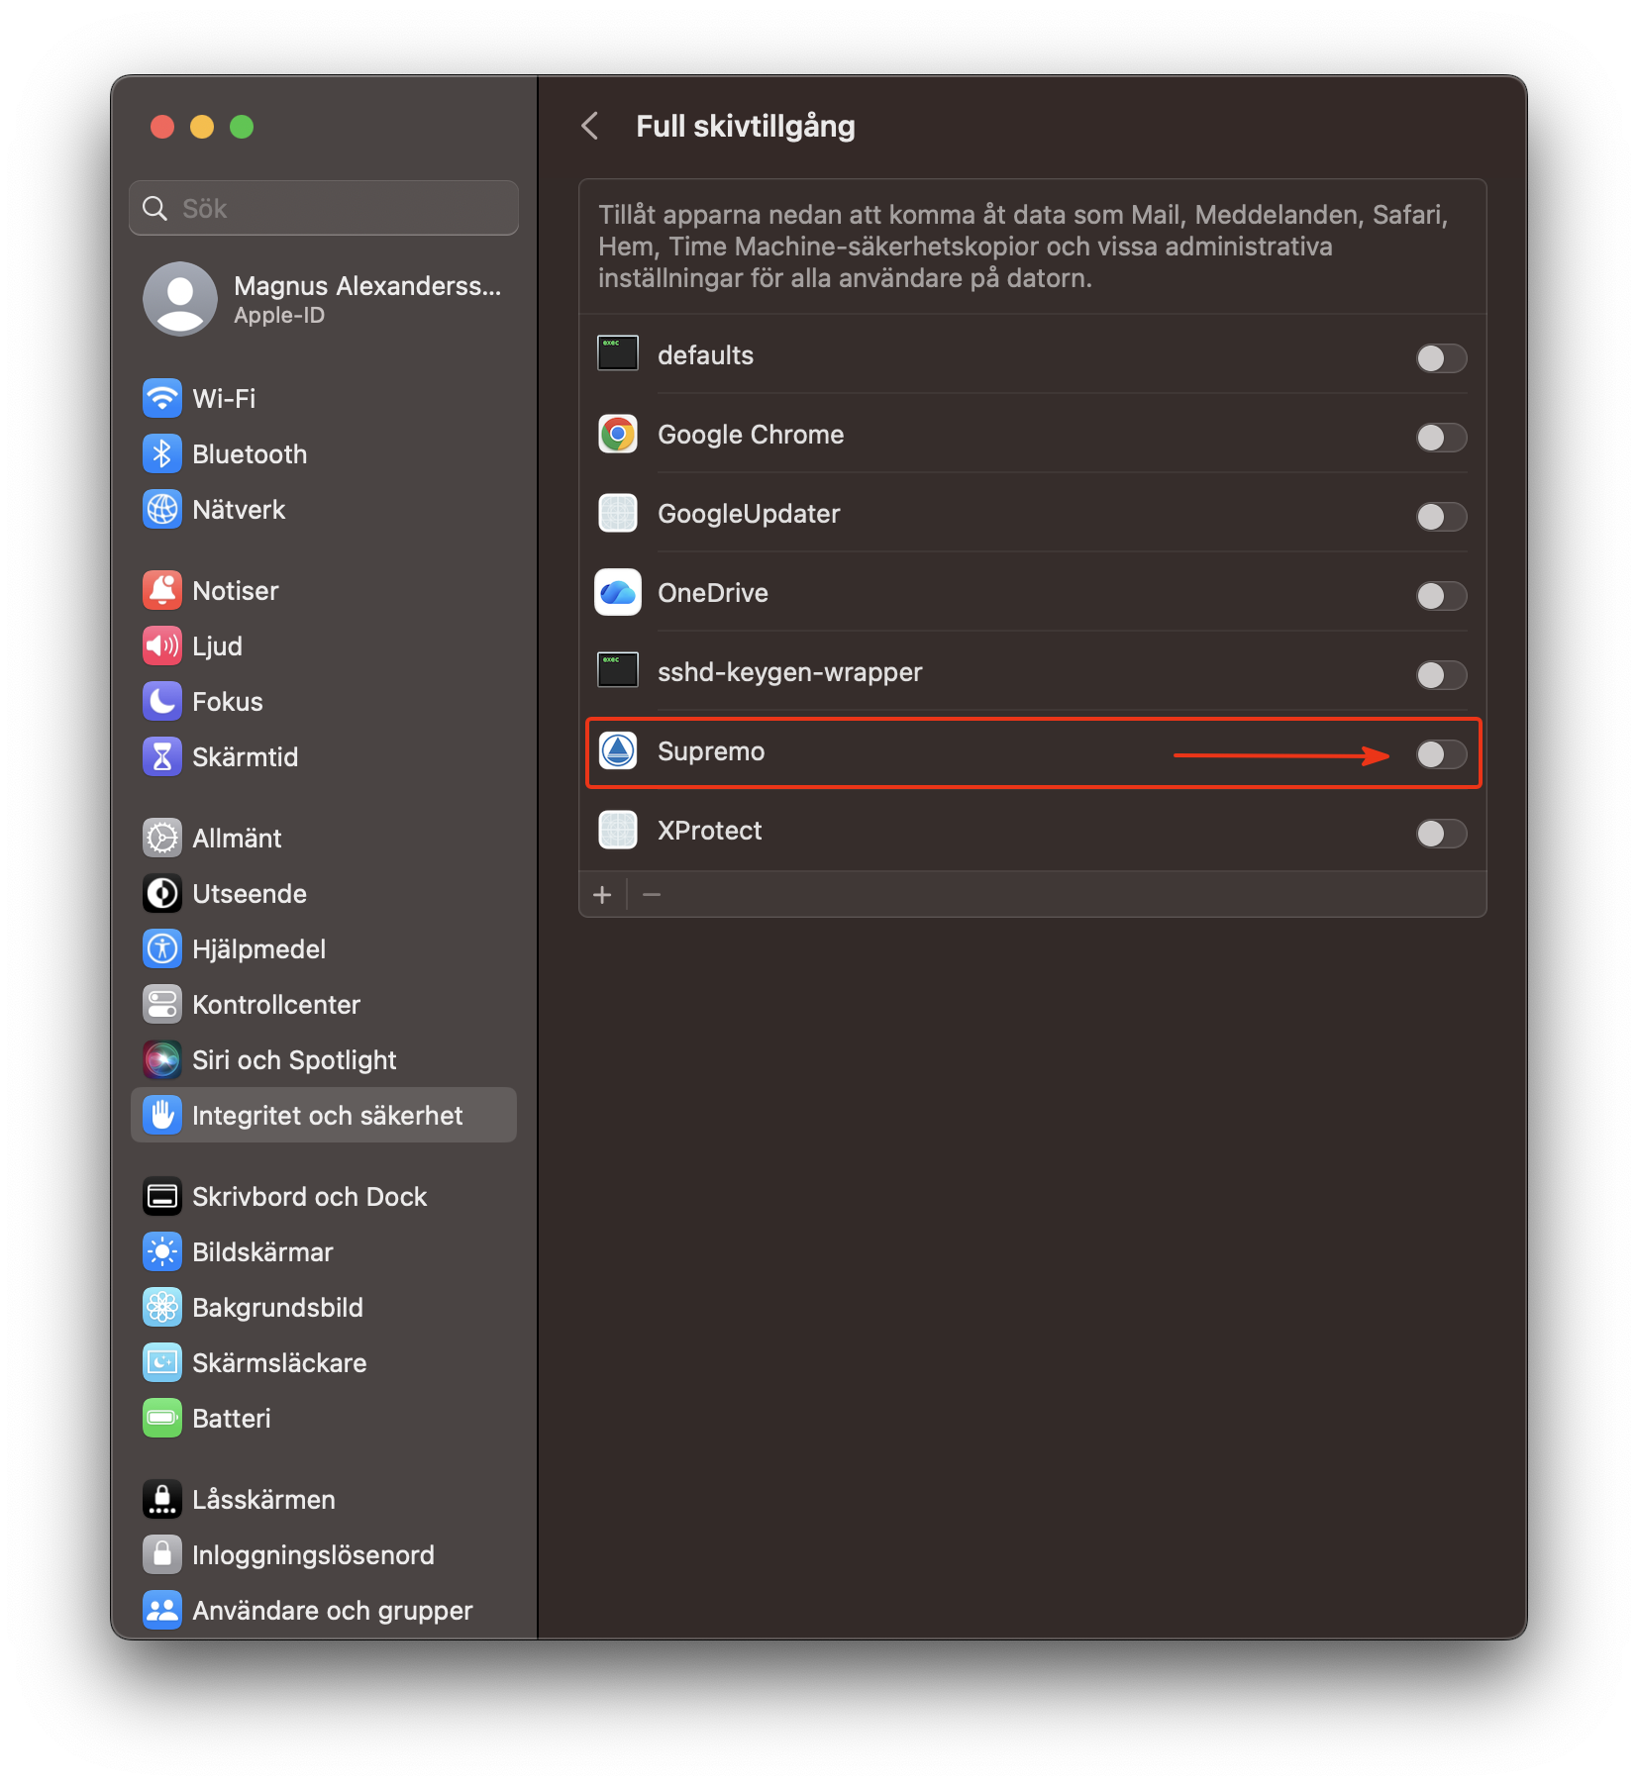The height and width of the screenshot is (1786, 1638).
Task: Click the OneDrive cloud icon
Action: pyautogui.click(x=618, y=593)
